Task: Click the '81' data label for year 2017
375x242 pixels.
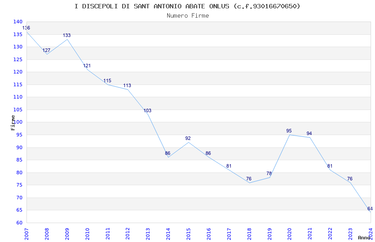Action: pyautogui.click(x=229, y=166)
